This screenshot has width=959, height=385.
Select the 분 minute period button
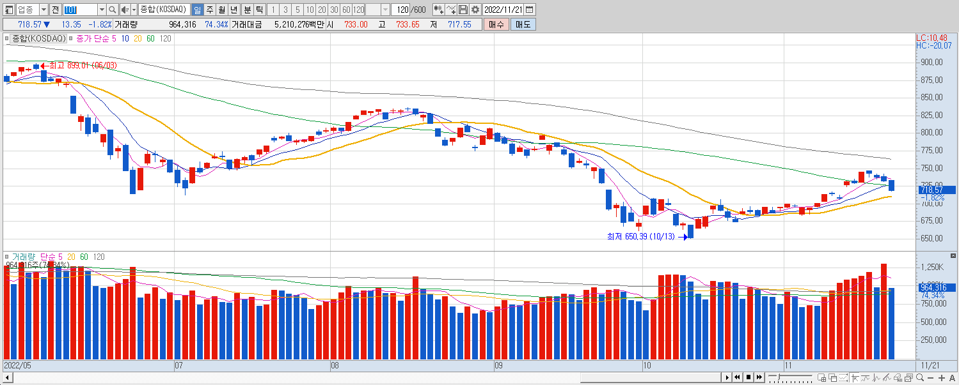(x=247, y=10)
